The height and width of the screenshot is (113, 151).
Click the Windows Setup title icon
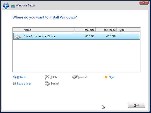(x=13, y=6)
